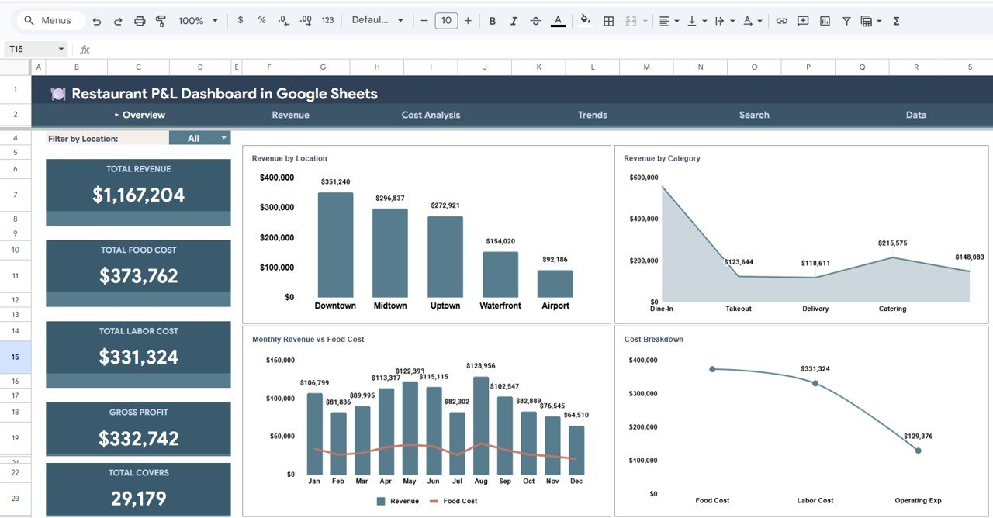Format selection as percent
Screen dimensions: 993x518
coord(261,20)
